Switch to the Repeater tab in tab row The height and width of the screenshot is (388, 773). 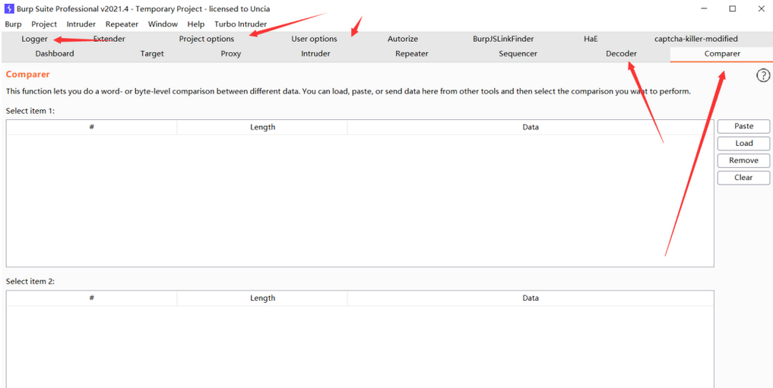(x=412, y=54)
